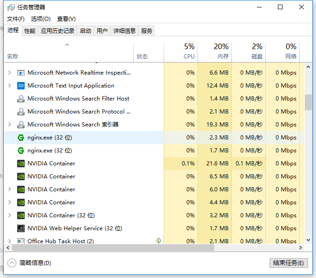This screenshot has height=278, width=316.
Task: Click the Task Manager title bar icon
Action: [11, 7]
